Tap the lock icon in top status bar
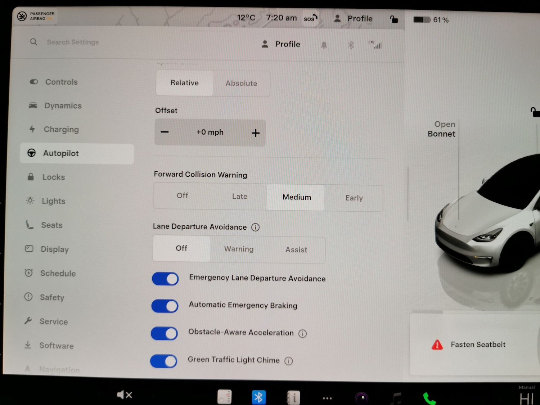This screenshot has width=540, height=405. point(394,19)
